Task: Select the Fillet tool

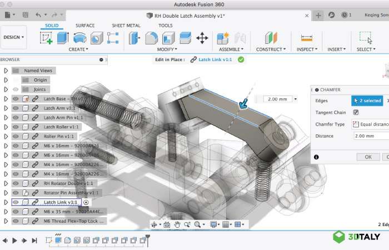Action: (151, 38)
